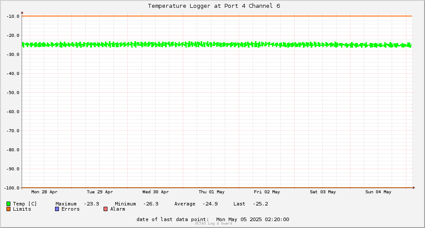Click the timestamp 'Mon May 05 2025 02:20:00'
Viewport: 425px width, 228px height.
tap(253, 219)
